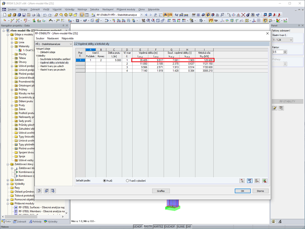The height and width of the screenshot is (229, 305).
Task: Toggle the KARTEZ status bar button
Action: (159, 227)
